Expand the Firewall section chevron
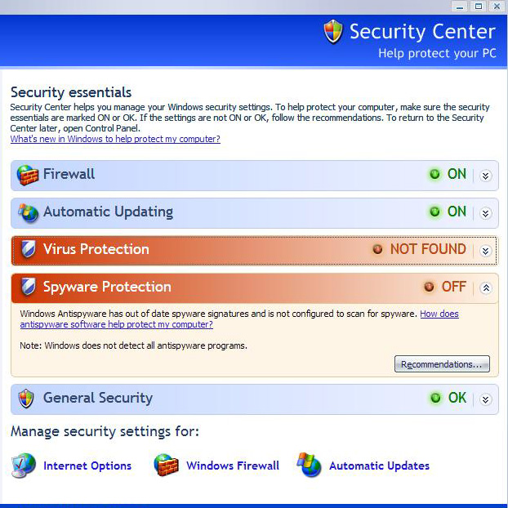Viewport: 508px width, 508px height. point(485,176)
